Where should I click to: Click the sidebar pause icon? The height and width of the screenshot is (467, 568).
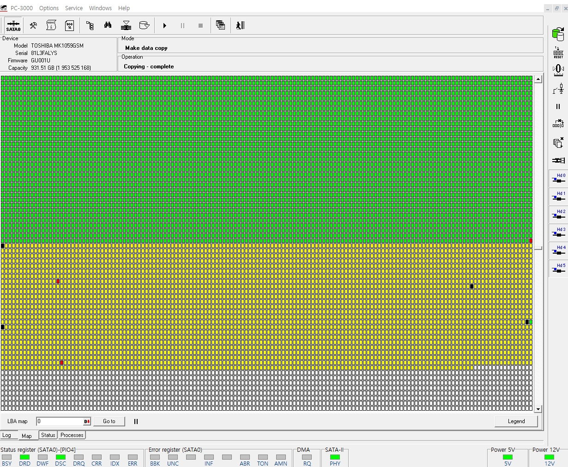(x=558, y=107)
